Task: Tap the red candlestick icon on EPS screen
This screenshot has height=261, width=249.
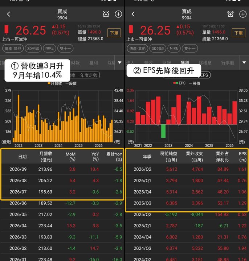Action: (x=131, y=30)
